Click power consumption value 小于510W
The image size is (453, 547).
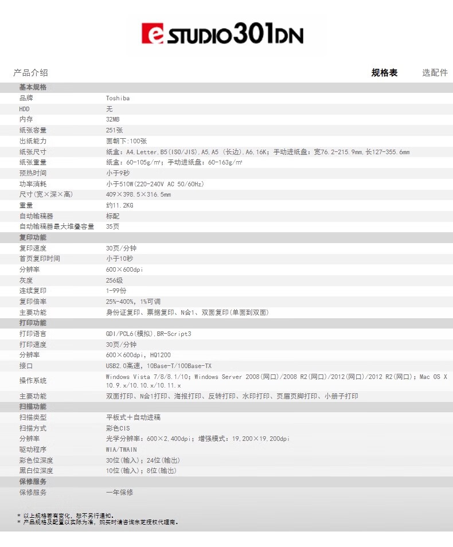(x=155, y=184)
